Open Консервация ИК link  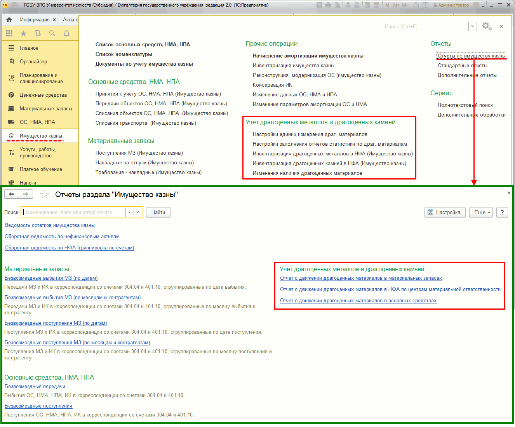tap(272, 85)
